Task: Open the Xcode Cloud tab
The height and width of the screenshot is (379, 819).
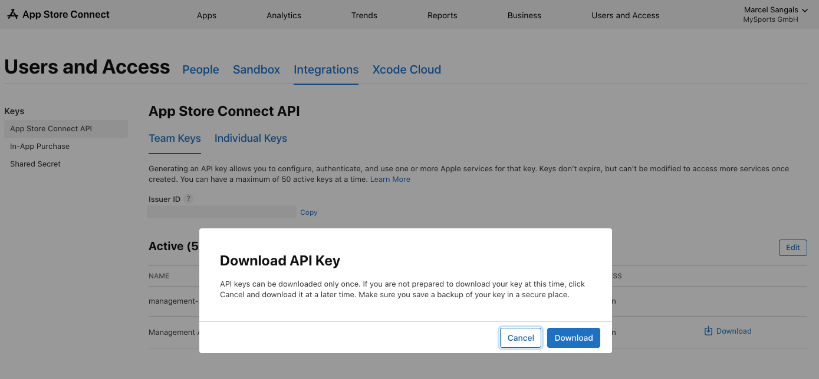Action: tap(406, 69)
